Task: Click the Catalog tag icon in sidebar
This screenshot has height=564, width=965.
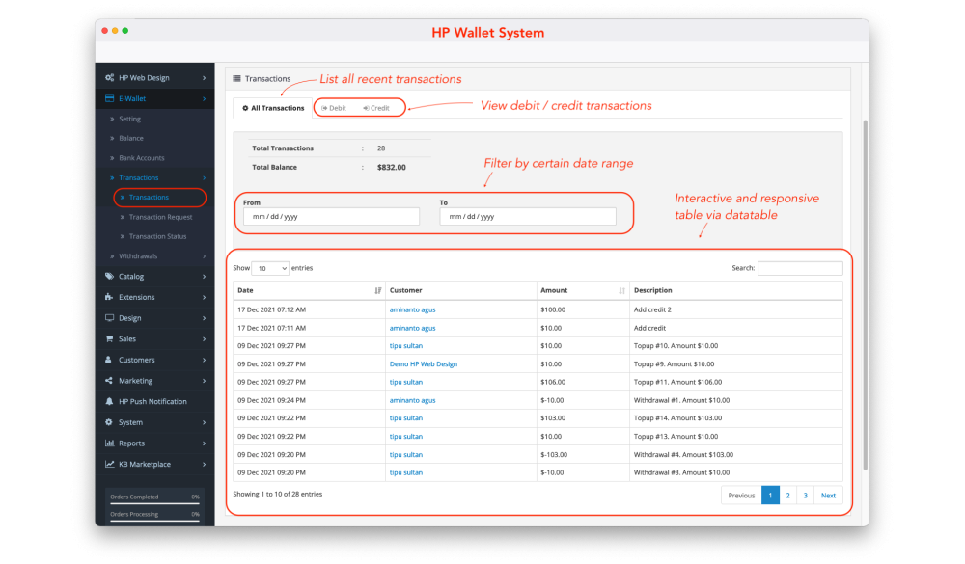Action: coord(109,277)
